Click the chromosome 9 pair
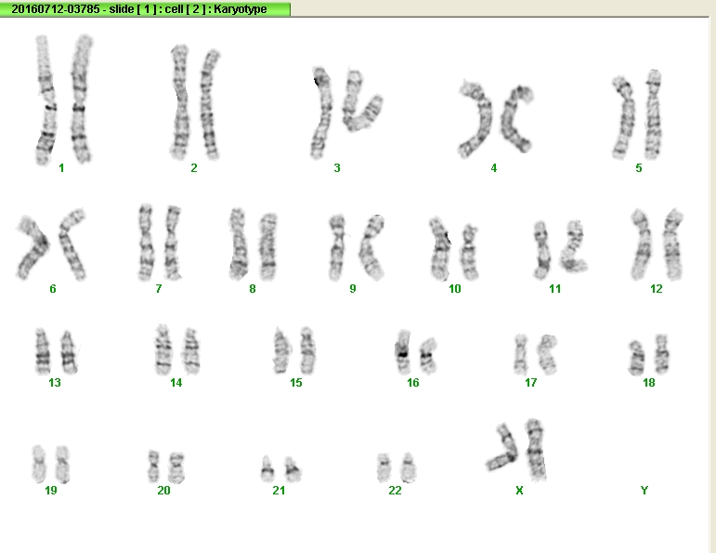Screen dimensions: 716x553 pos(357,247)
